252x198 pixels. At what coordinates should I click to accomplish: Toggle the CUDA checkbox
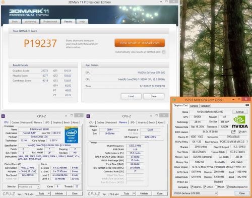click(x=205, y=187)
